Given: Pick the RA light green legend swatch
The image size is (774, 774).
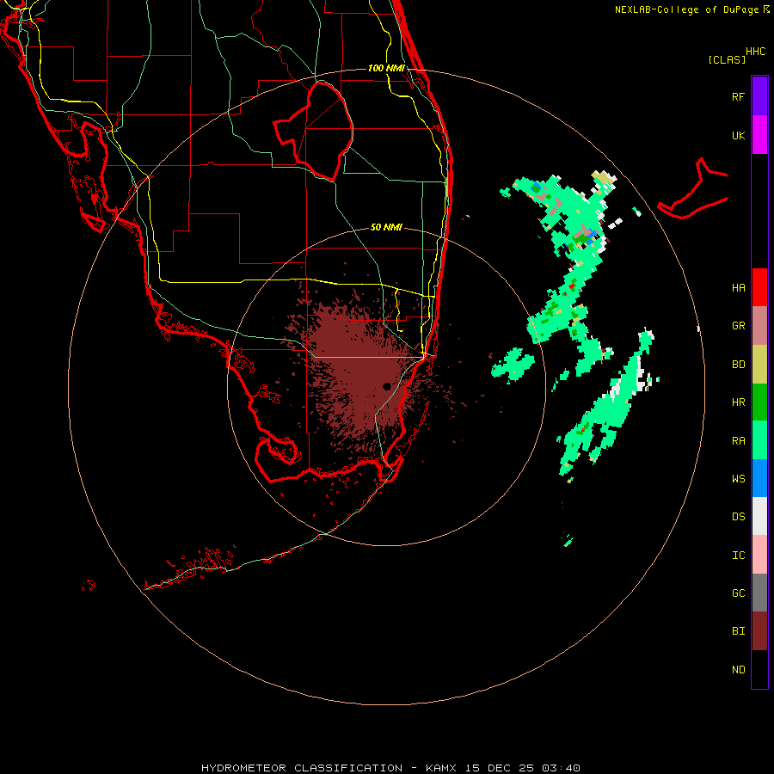Looking at the screenshot, I should (759, 440).
